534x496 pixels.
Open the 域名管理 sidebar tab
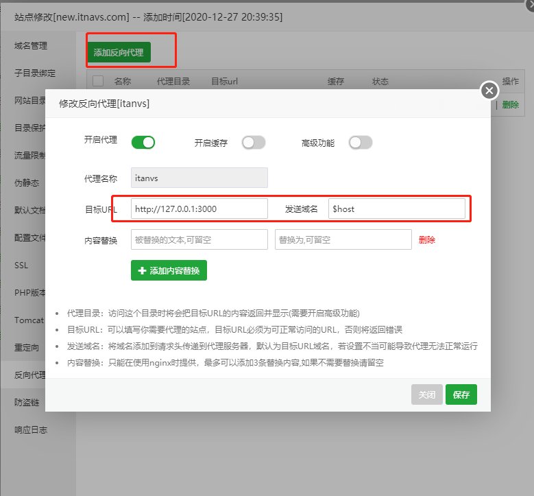coord(31,46)
